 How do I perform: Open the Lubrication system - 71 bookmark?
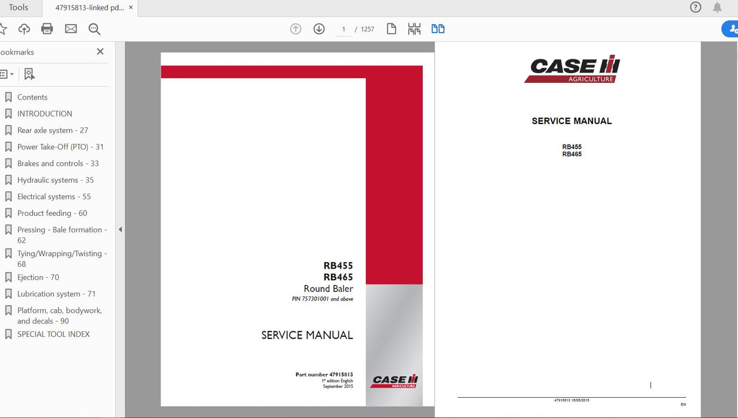[57, 294]
